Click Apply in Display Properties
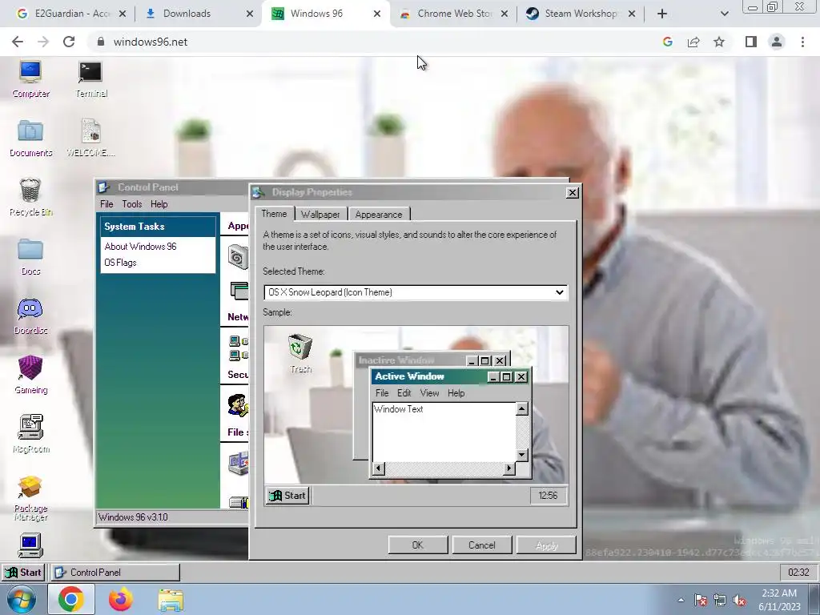This screenshot has height=615, width=820. point(546,545)
